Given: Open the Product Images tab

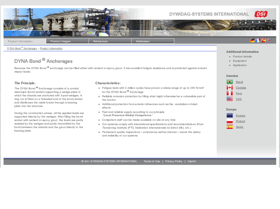Looking at the screenshot, I should pyautogui.click(x=67, y=41).
